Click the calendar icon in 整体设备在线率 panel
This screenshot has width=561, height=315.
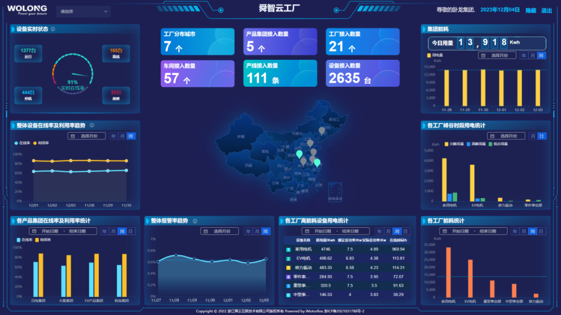tap(72, 136)
